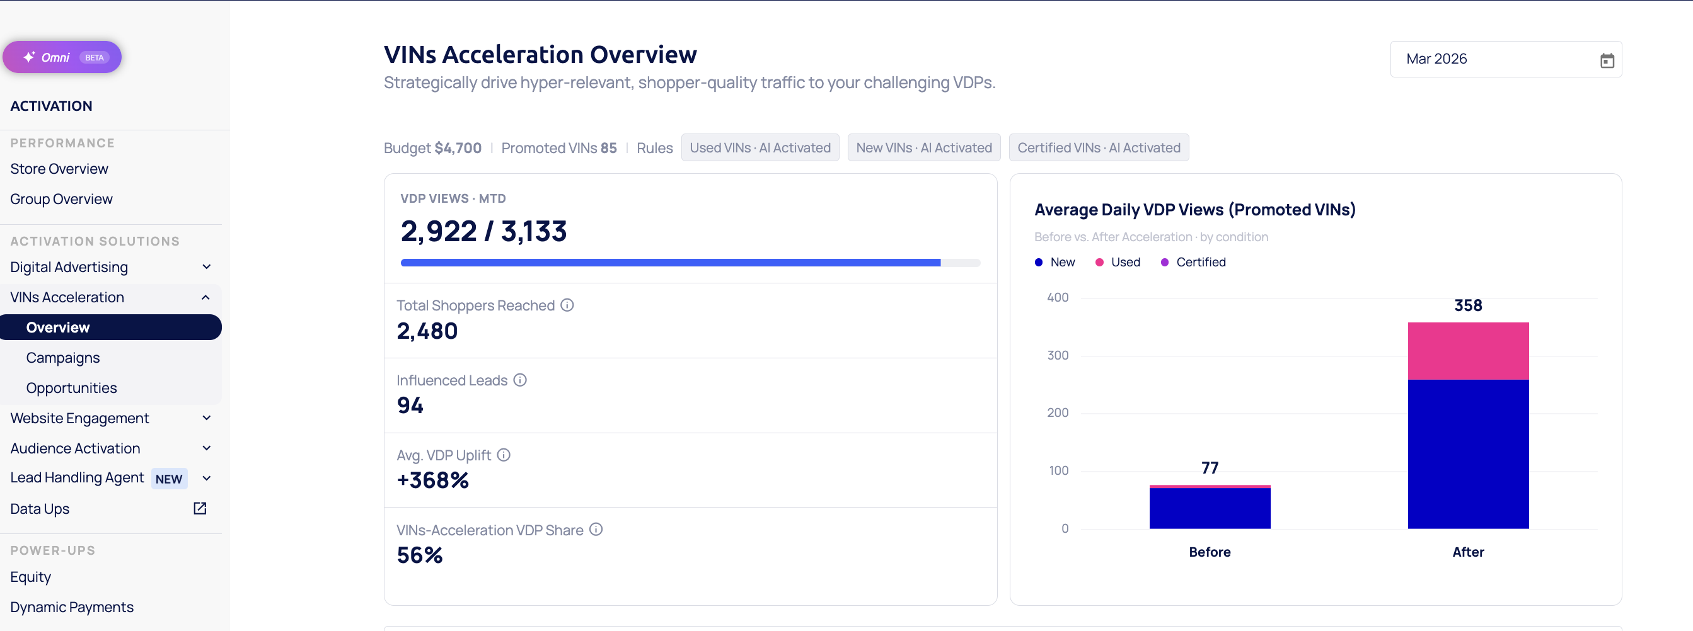Click the VDP Views progress bar
This screenshot has height=631, width=1693.
(x=690, y=263)
